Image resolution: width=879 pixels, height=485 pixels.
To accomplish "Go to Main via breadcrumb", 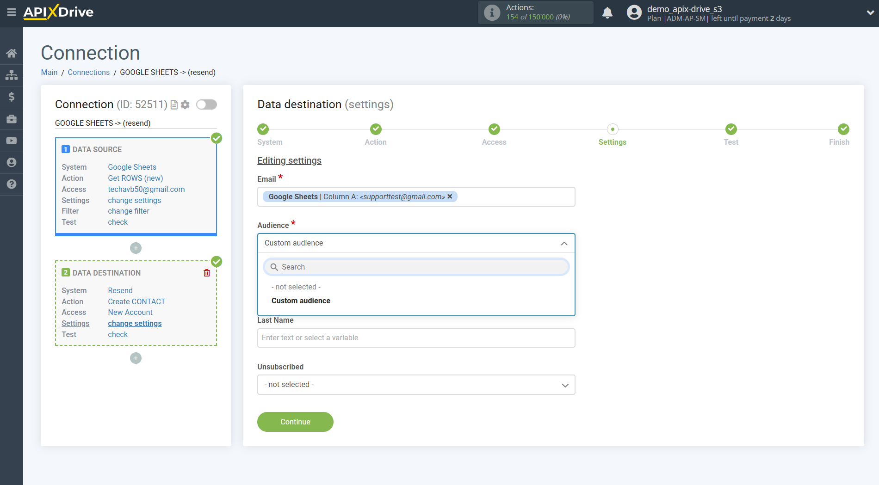I will (49, 72).
